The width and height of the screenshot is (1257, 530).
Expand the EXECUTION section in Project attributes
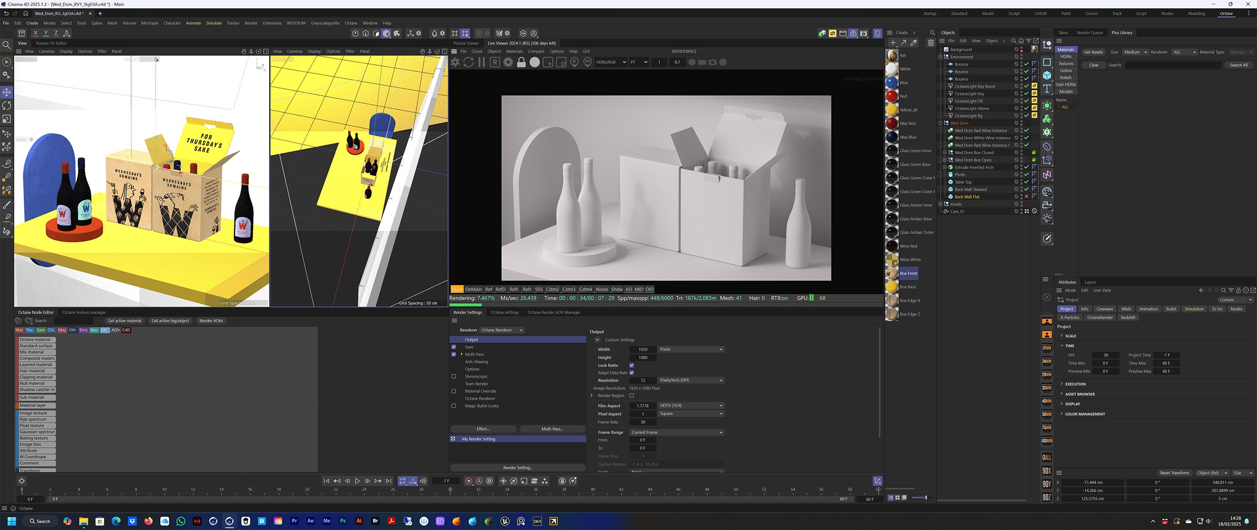(1075, 384)
